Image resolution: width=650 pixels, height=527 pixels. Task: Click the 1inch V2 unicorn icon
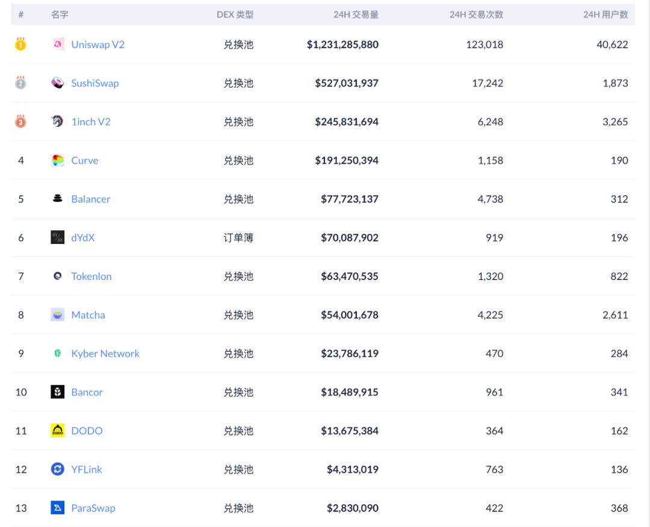pyautogui.click(x=58, y=121)
